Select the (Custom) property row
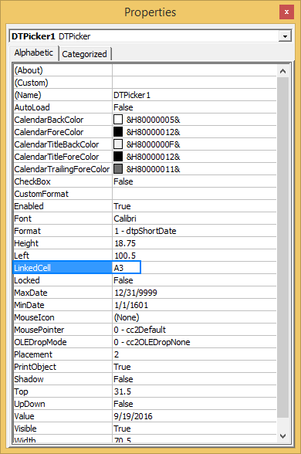Image resolution: width=301 pixels, height=454 pixels. pos(145,83)
